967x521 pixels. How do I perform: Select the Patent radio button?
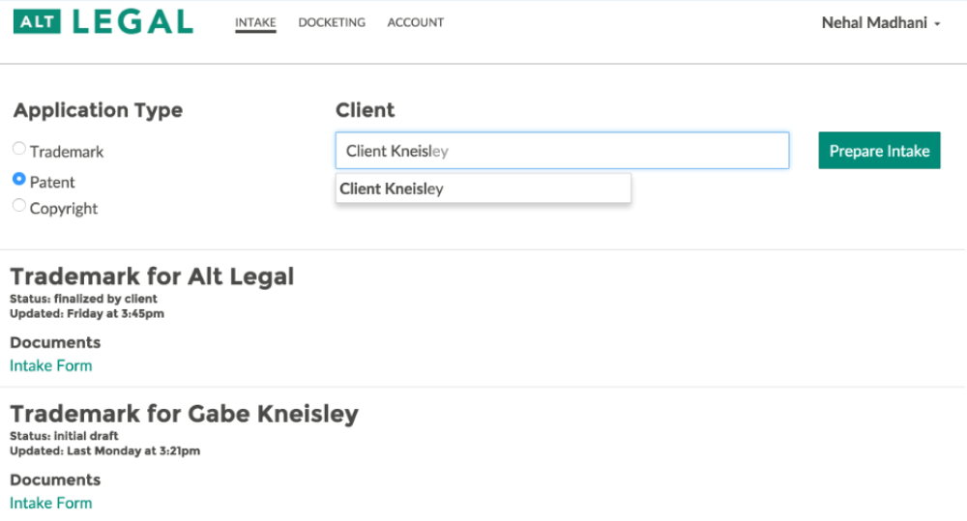point(19,179)
